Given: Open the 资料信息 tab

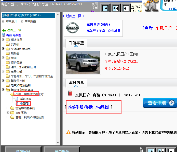Looking at the screenshot, I should tap(76, 83).
